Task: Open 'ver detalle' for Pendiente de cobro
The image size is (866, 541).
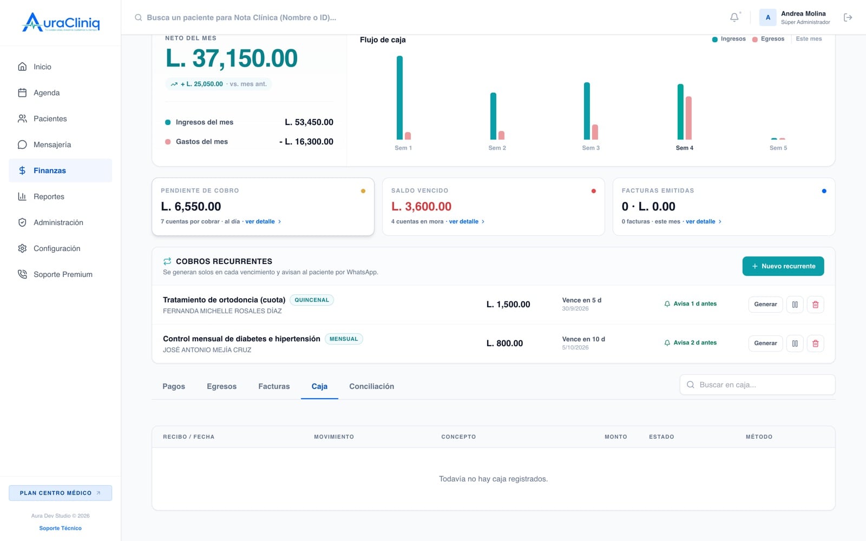Action: pos(263,221)
